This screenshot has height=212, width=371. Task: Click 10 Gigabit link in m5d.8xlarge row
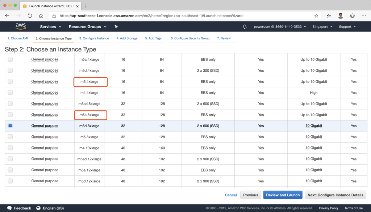313,126
